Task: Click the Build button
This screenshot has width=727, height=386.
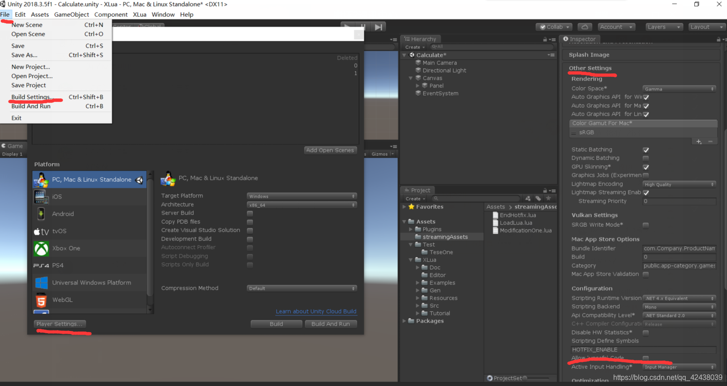Action: (276, 324)
